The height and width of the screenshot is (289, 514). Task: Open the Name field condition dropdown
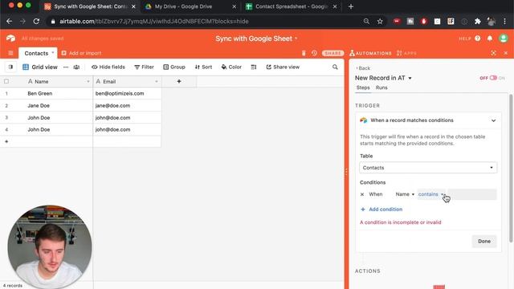coord(405,194)
